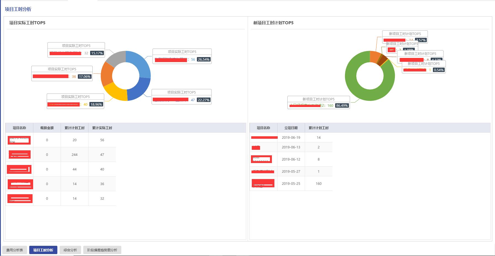
Task: Open the 费用分析表 tab
Action: 15,250
